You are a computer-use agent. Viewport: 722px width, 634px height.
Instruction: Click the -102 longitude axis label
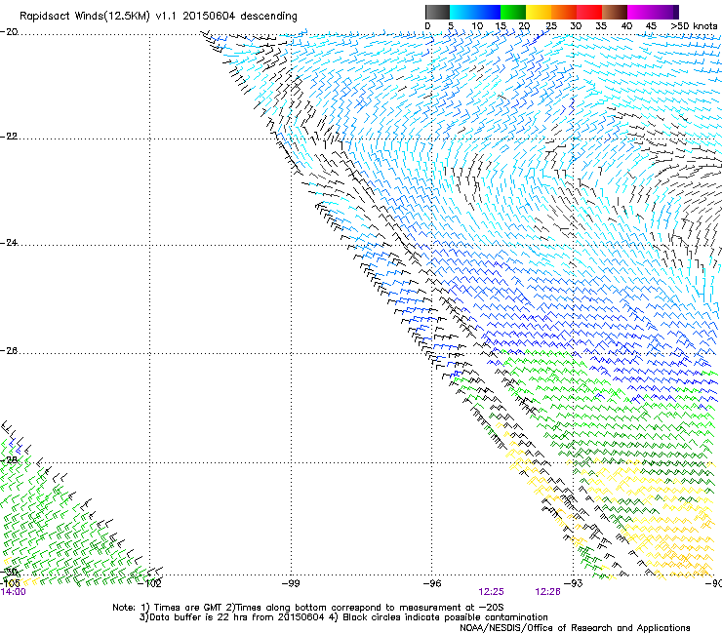[150, 583]
